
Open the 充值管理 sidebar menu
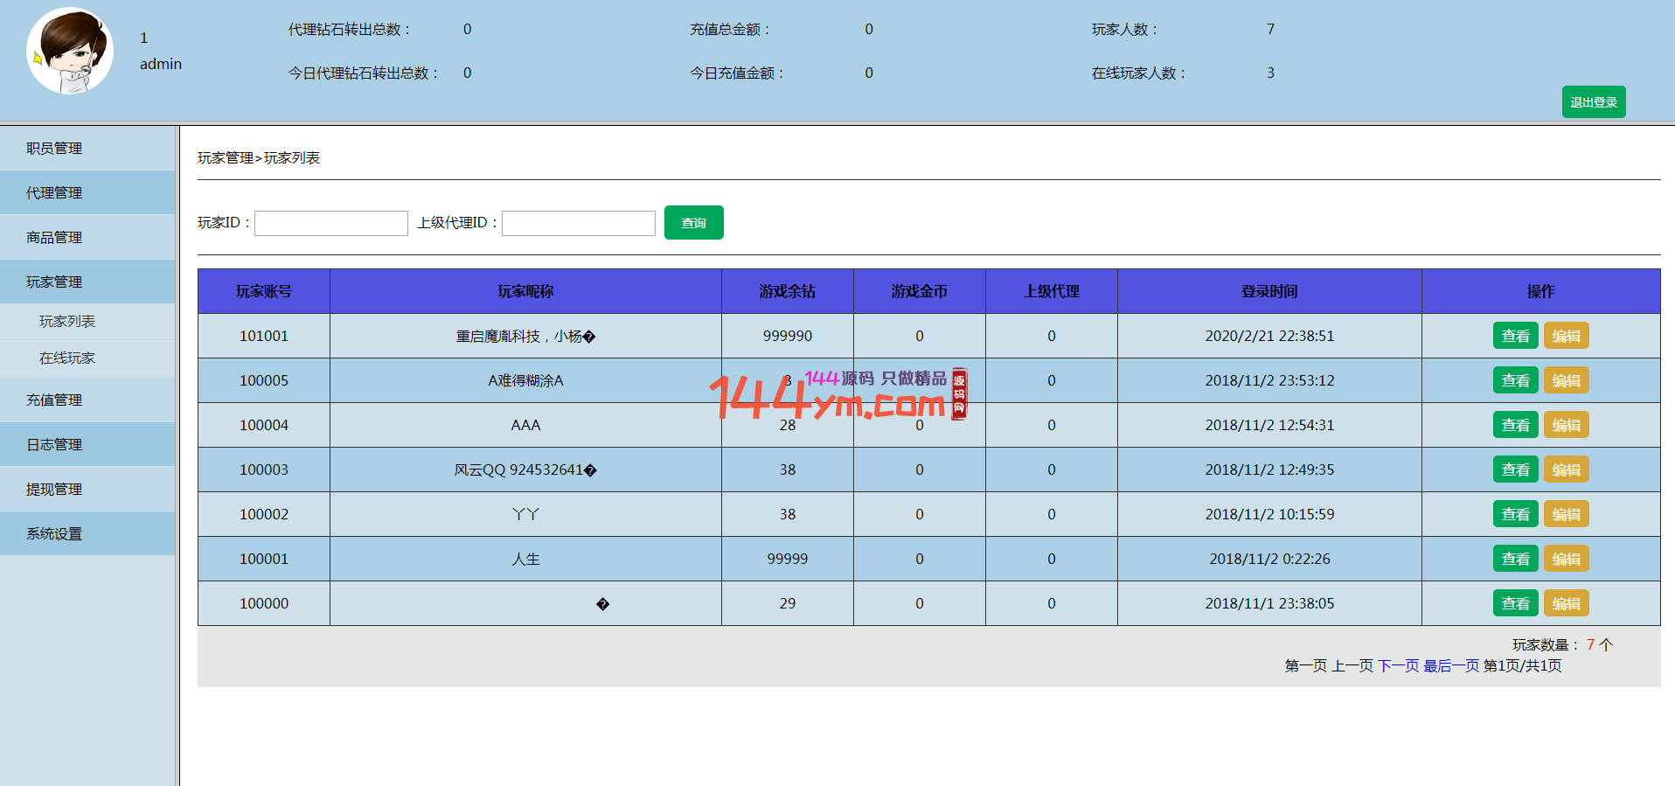54,400
